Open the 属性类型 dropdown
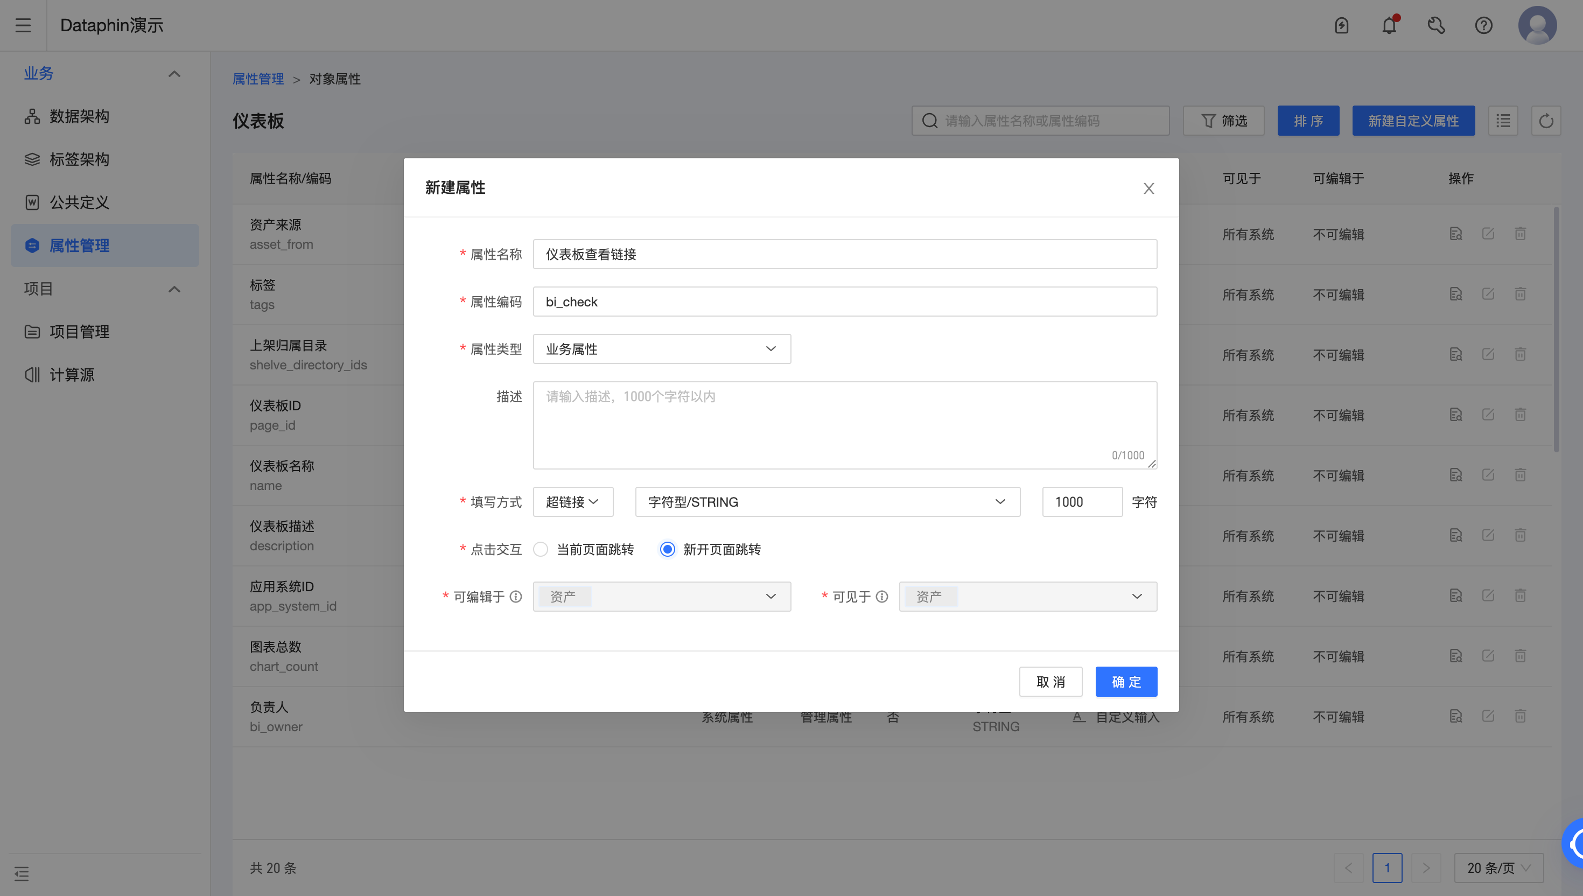1583x896 pixels. [x=661, y=349]
